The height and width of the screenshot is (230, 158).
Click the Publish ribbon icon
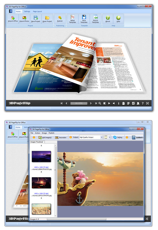pyautogui.click(x=60, y=19)
